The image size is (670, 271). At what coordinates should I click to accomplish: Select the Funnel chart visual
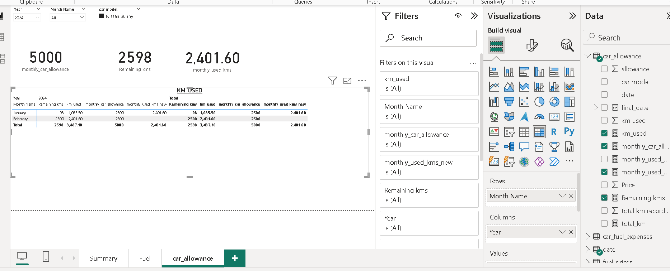509,102
